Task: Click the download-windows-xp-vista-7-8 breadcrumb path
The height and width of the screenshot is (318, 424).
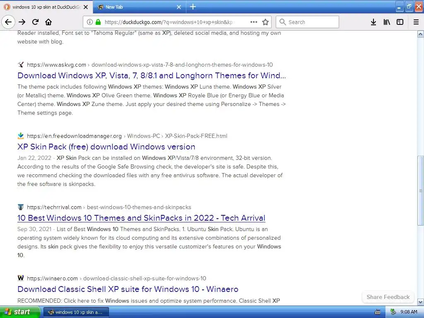Action: (x=182, y=65)
